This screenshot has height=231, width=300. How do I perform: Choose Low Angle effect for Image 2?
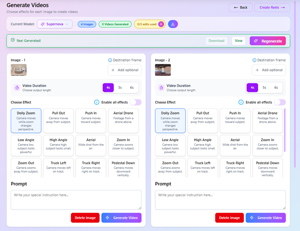[x=170, y=145]
